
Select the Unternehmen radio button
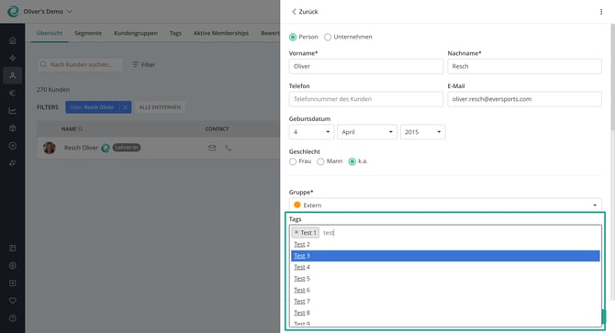[x=328, y=38]
